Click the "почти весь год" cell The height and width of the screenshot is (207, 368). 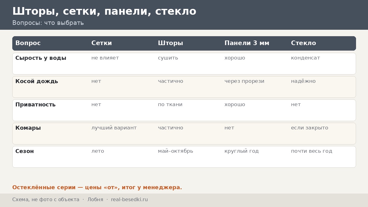(312, 151)
